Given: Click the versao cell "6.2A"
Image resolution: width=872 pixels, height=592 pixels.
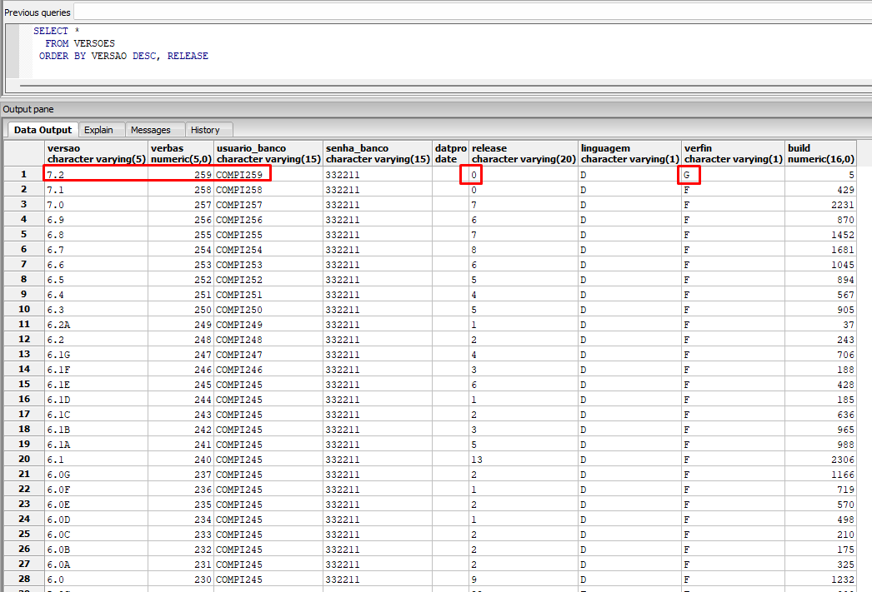Looking at the screenshot, I should click(x=96, y=325).
